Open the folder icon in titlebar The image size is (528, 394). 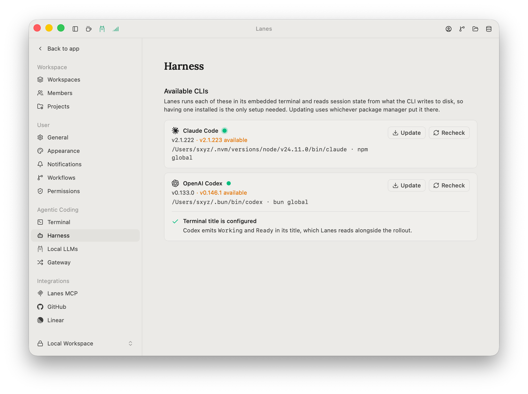pos(475,29)
